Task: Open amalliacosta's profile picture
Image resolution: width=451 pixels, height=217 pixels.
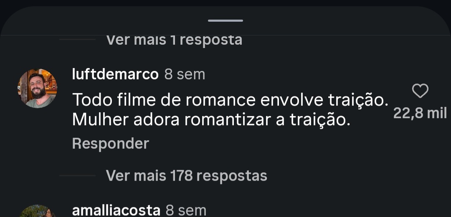Action: click(x=38, y=211)
